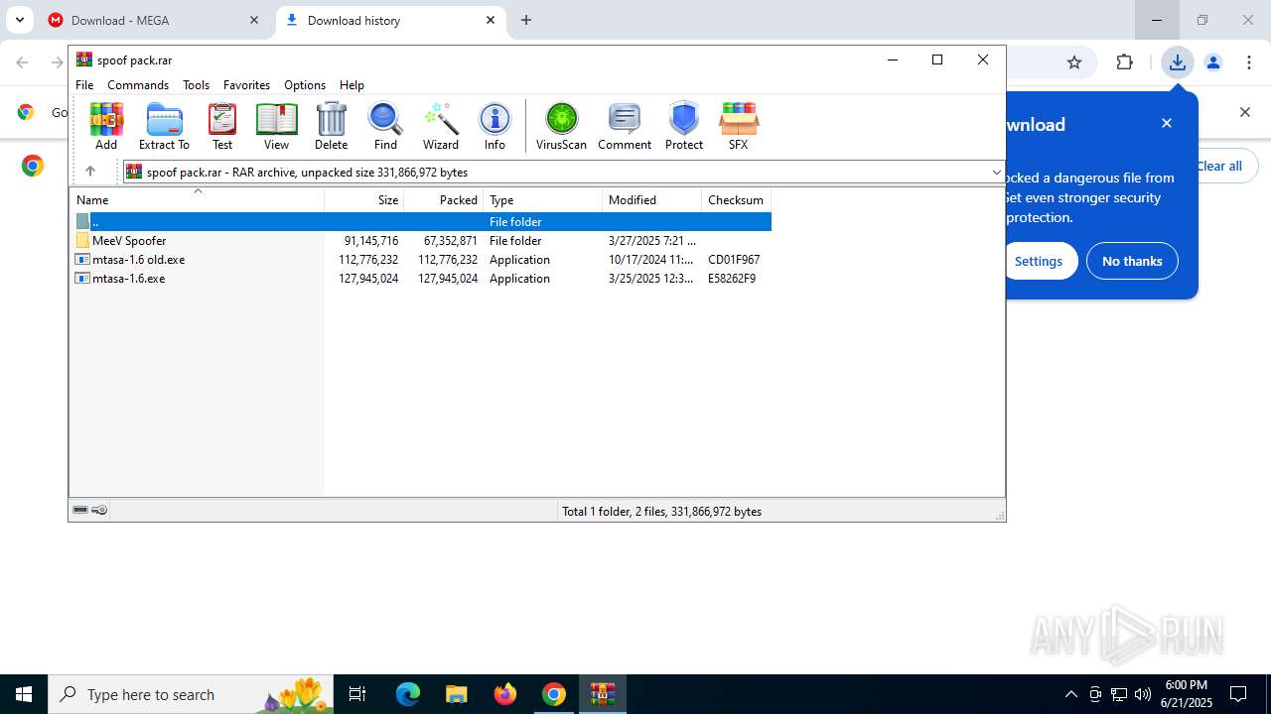Image resolution: width=1271 pixels, height=714 pixels.
Task: Open the archive Info icon
Action: coord(494,126)
